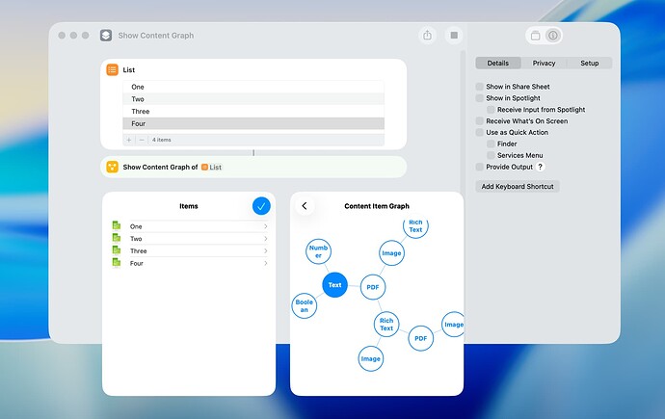Expand the One row chevron in Items
The image size is (665, 419).
(x=265, y=226)
